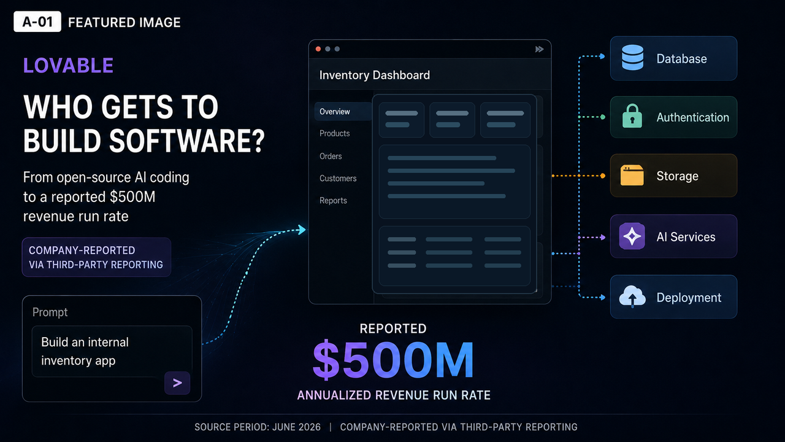785x442 pixels.
Task: Open Products in the dashboard sidebar
Action: [335, 133]
